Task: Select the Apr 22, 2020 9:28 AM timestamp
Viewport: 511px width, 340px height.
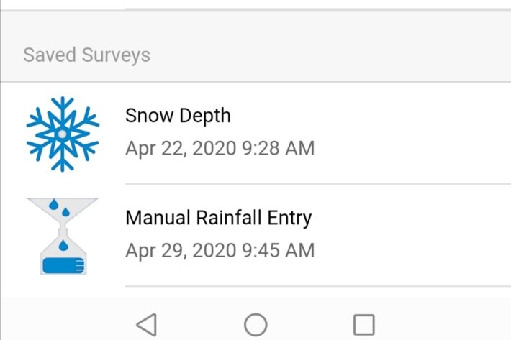Action: pos(220,149)
